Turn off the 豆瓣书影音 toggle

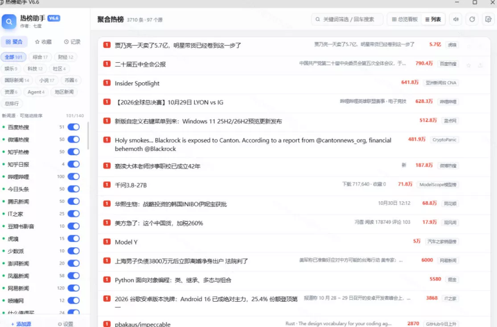tap(74, 226)
